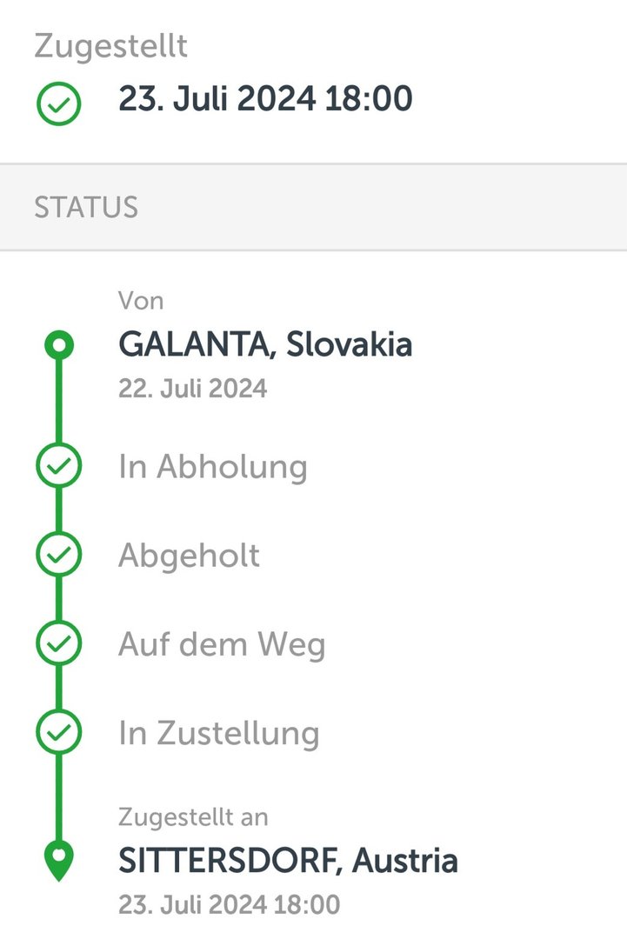Click the green delivered checkmark beside the top date

pos(58,104)
